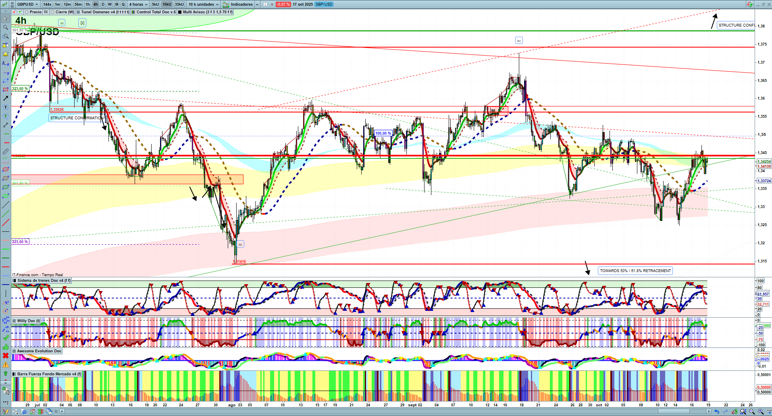Switch to the D daily timeframe
The height and width of the screenshot is (416, 772).
pyautogui.click(x=103, y=4)
